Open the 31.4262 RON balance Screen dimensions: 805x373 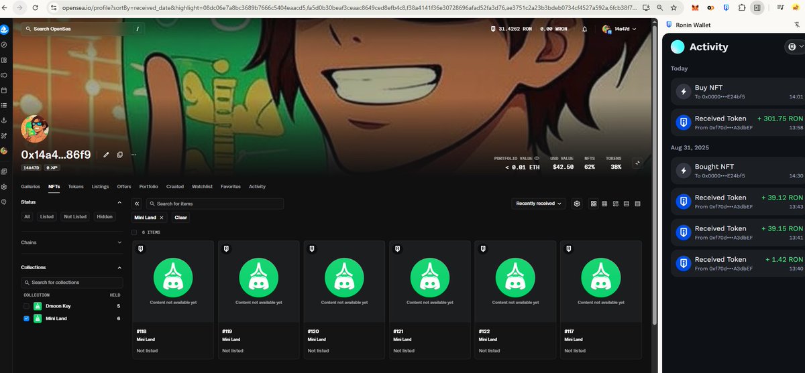(x=511, y=29)
